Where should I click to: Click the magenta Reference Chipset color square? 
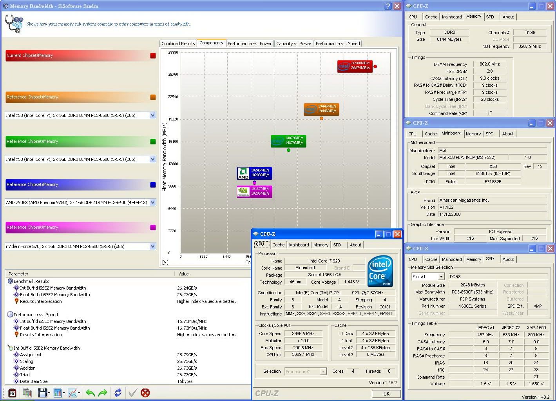pyautogui.click(x=153, y=228)
